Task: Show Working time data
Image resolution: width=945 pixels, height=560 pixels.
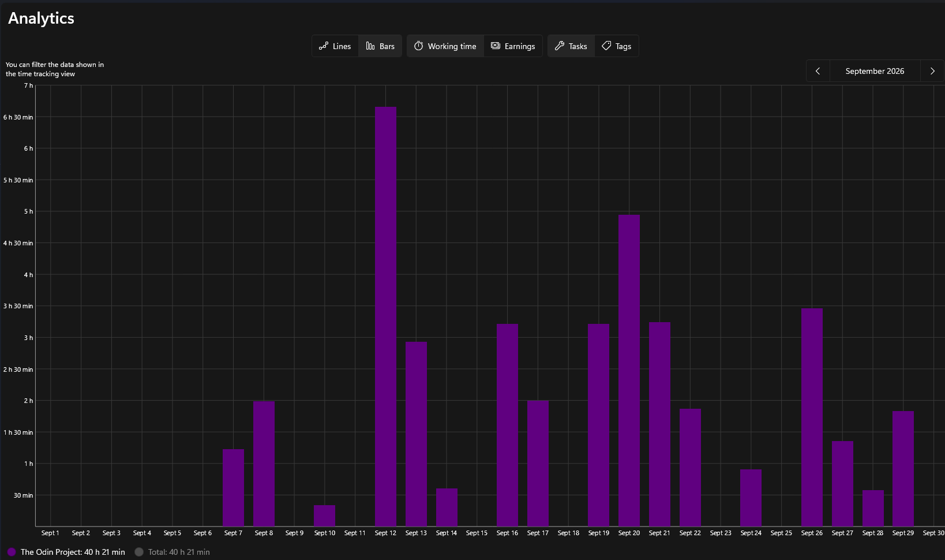Action: [x=445, y=46]
